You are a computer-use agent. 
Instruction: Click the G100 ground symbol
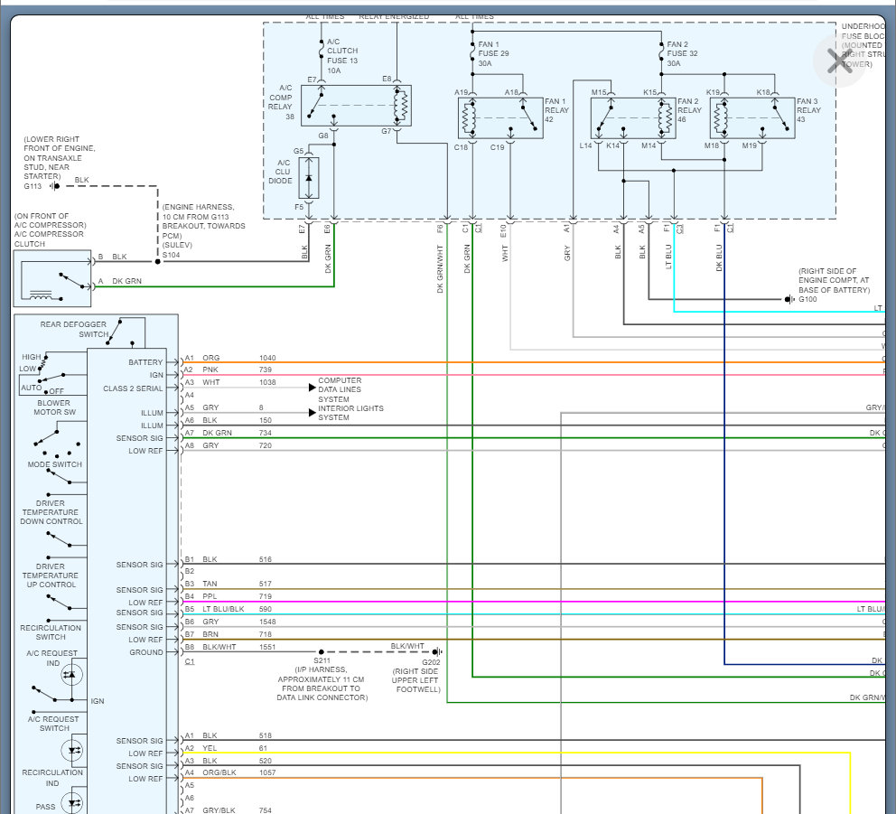789,299
